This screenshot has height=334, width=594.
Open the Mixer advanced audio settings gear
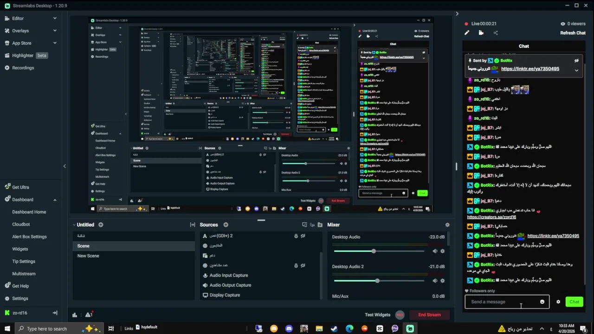point(447,225)
